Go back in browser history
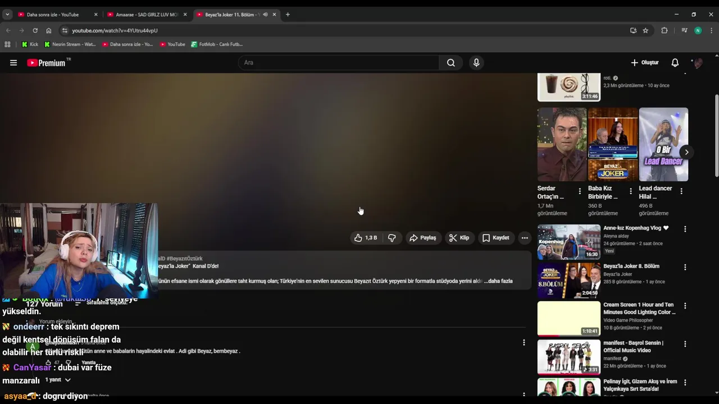 pyautogui.click(x=8, y=30)
